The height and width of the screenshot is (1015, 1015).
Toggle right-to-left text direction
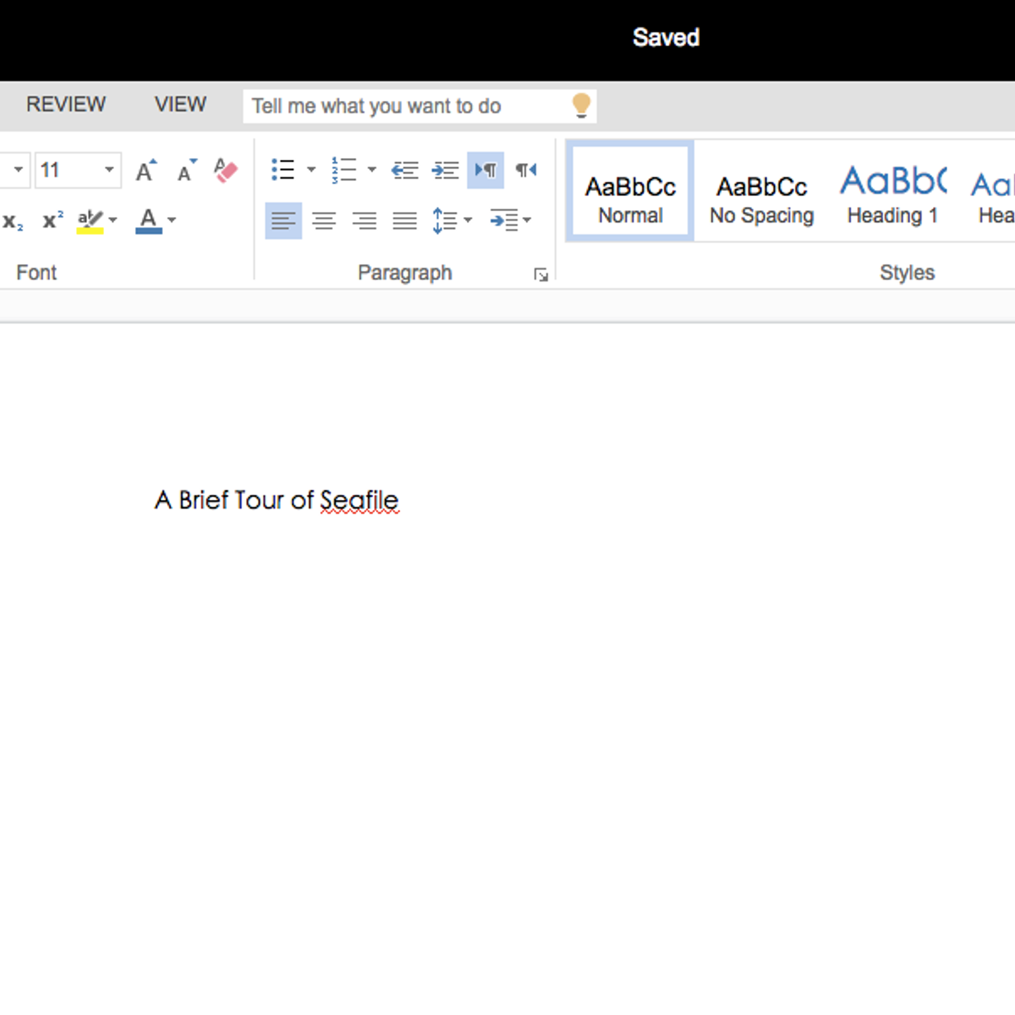[x=526, y=170]
